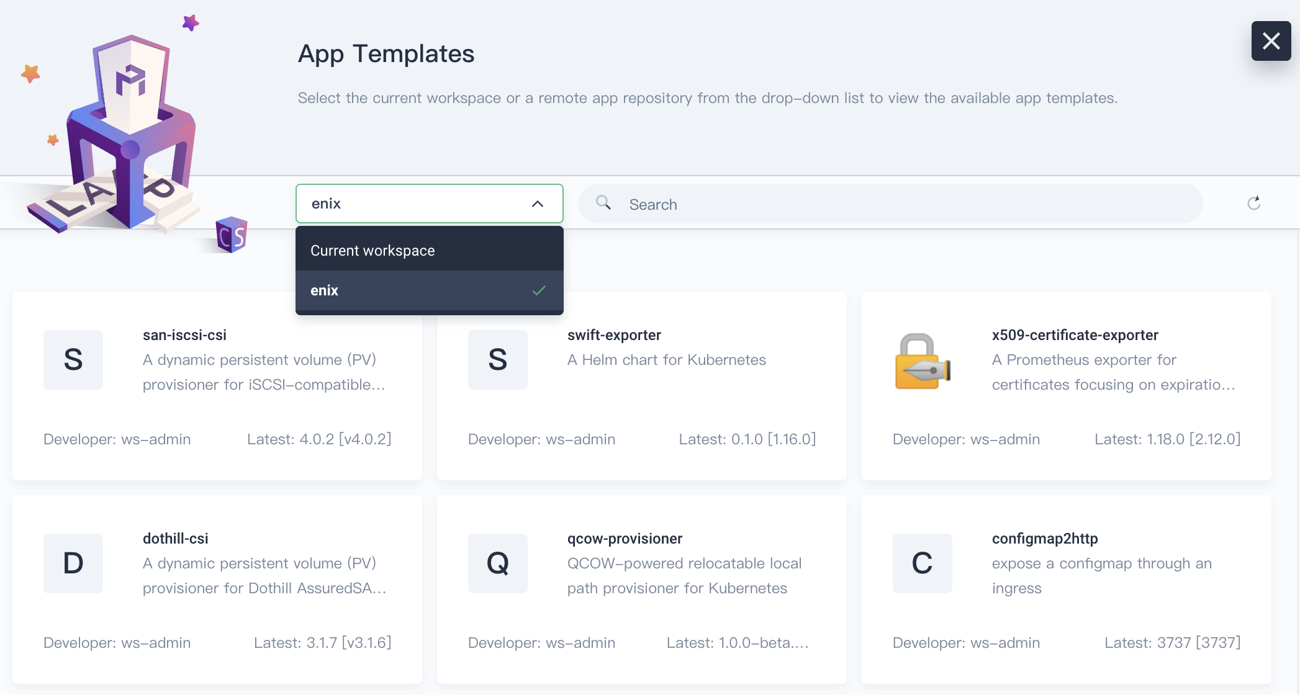Click the green checkmark next to enix
Image resolution: width=1300 pixels, height=695 pixels.
coord(539,290)
